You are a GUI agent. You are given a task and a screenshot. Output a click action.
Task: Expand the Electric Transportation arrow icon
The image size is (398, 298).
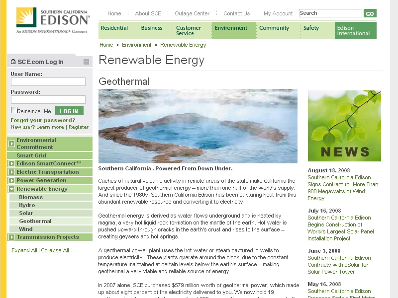pyautogui.click(x=11, y=172)
